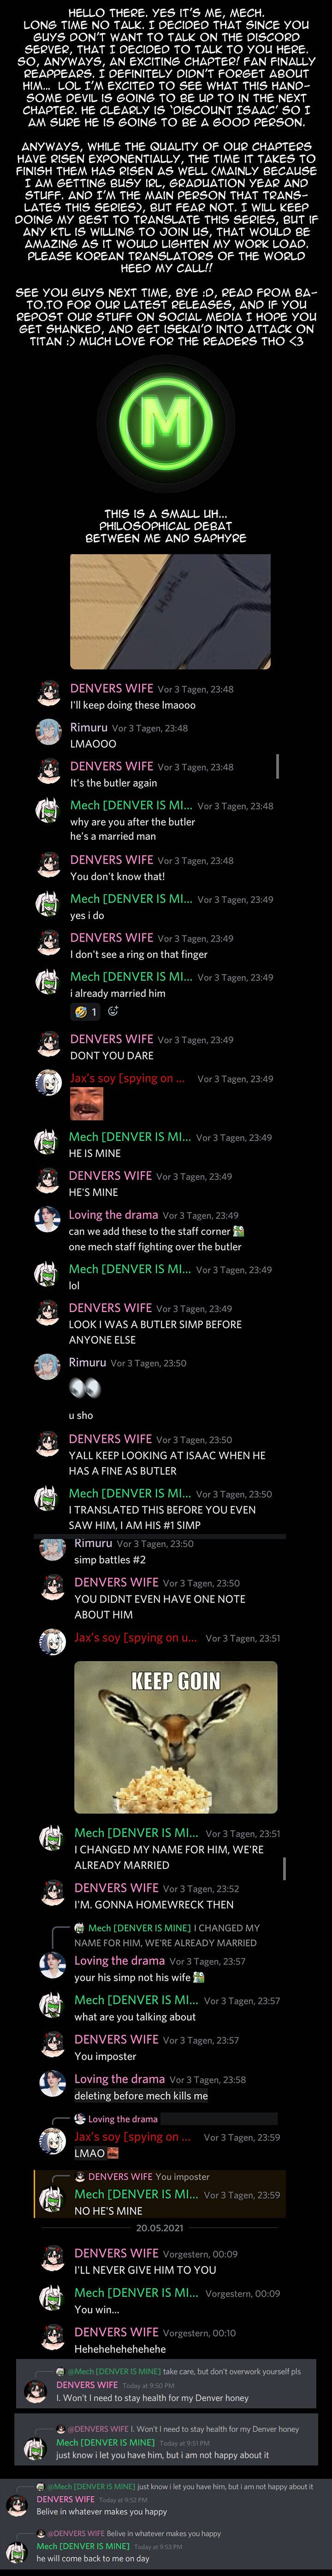
Task: Open the KEEP GOIN popcorn meme image
Action: coord(176,1737)
